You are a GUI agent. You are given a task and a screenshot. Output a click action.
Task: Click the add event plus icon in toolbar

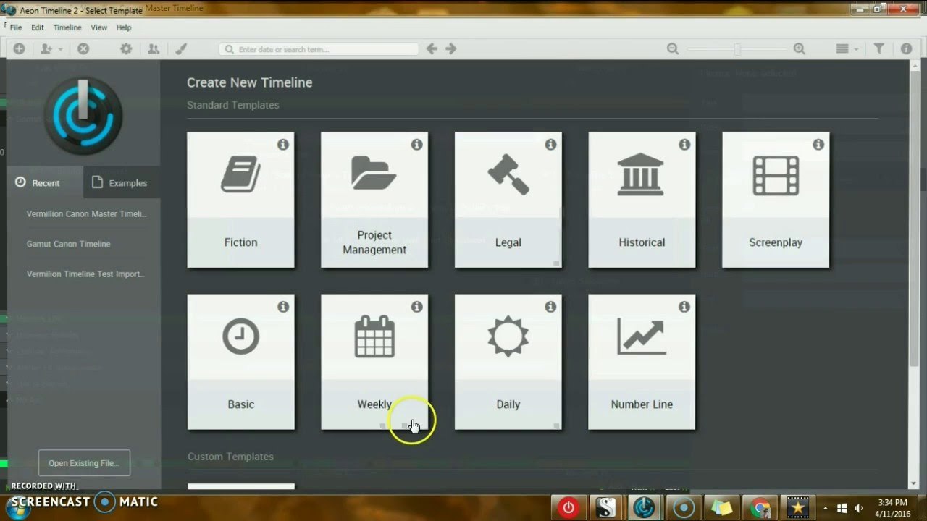point(19,48)
